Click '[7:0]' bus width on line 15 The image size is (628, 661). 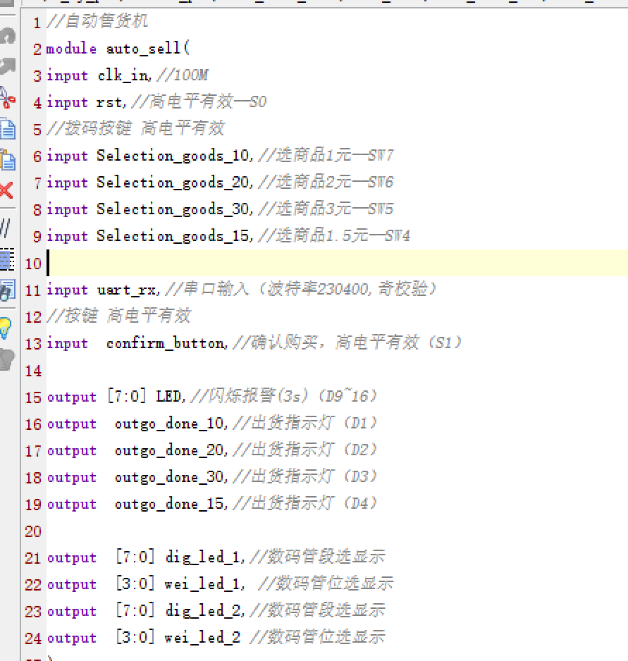[x=127, y=396]
